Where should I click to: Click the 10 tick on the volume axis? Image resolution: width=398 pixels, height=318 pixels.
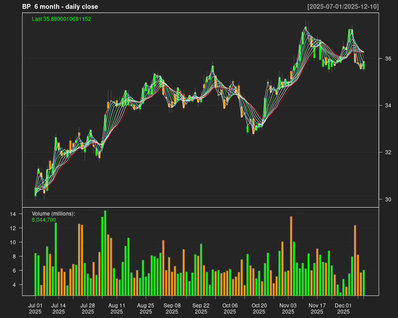click(12, 242)
